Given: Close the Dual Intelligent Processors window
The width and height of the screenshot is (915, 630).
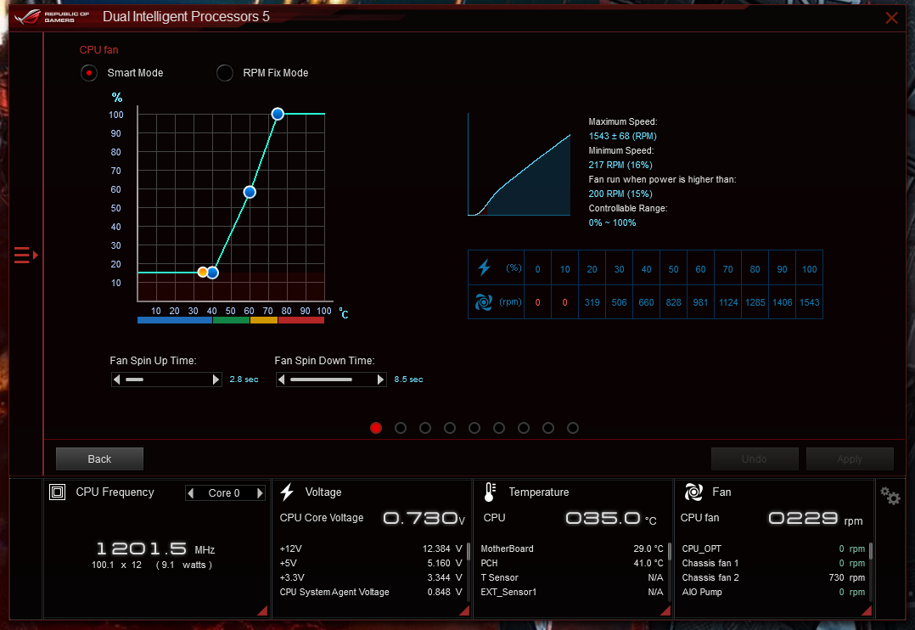Looking at the screenshot, I should (891, 18).
